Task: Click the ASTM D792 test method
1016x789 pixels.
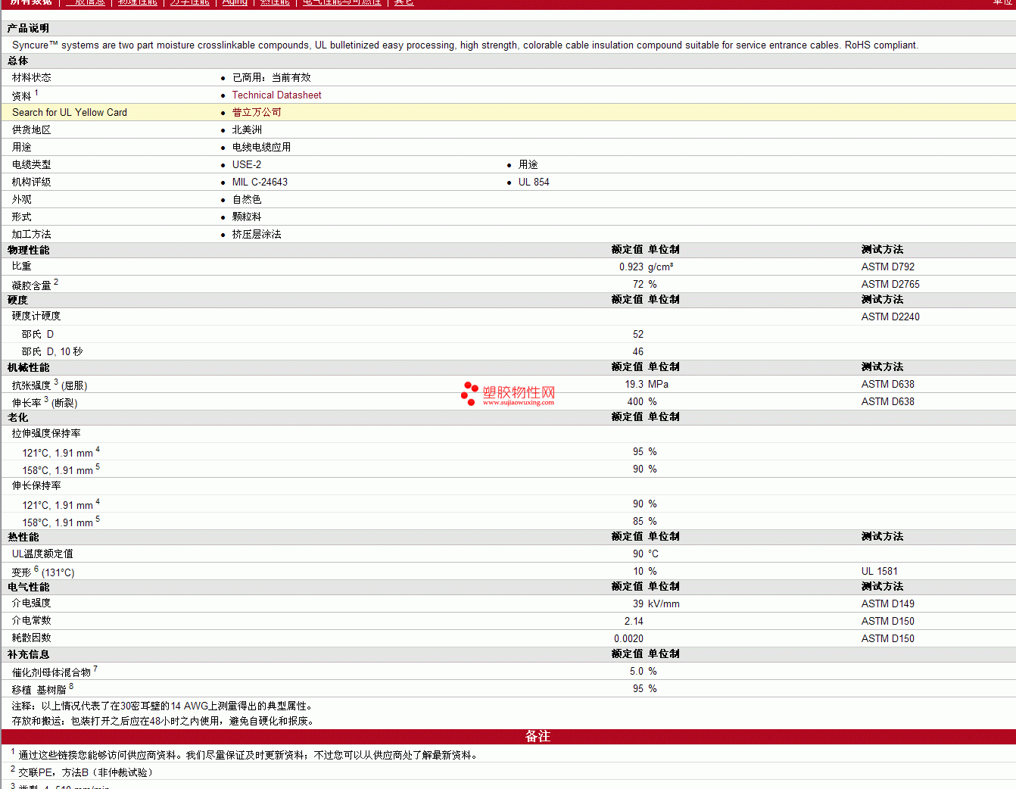Action: pos(888,267)
